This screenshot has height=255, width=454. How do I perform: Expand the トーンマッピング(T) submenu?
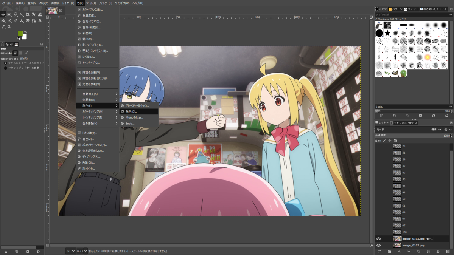pos(98,117)
